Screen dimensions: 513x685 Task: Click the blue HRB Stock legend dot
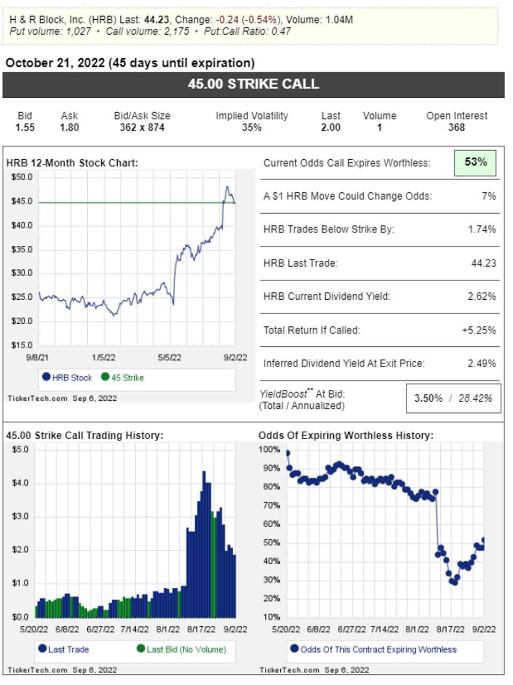click(x=47, y=377)
